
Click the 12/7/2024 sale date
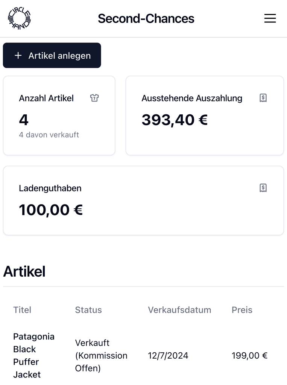pos(168,355)
